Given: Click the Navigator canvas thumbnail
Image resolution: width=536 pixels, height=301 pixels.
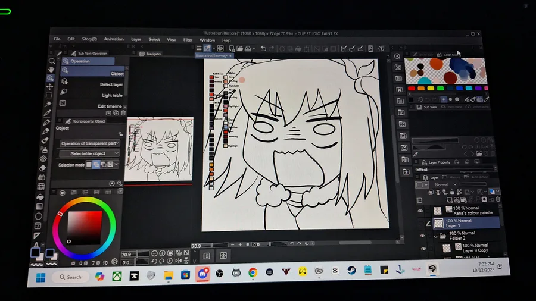Looking at the screenshot, I should click(x=159, y=149).
